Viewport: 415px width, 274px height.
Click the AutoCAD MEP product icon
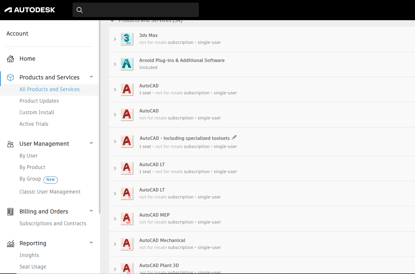pyautogui.click(x=127, y=219)
